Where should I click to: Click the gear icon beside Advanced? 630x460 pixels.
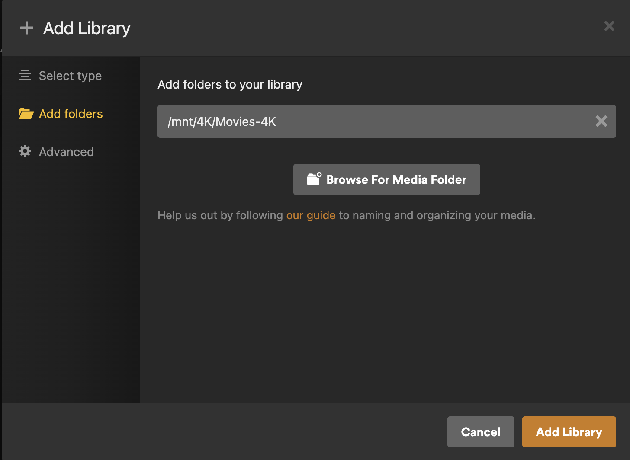(25, 151)
